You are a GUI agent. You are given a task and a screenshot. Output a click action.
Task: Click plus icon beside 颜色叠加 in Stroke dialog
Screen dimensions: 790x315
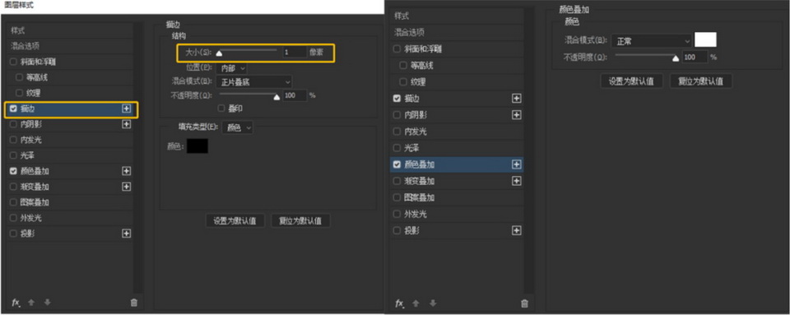click(x=127, y=171)
